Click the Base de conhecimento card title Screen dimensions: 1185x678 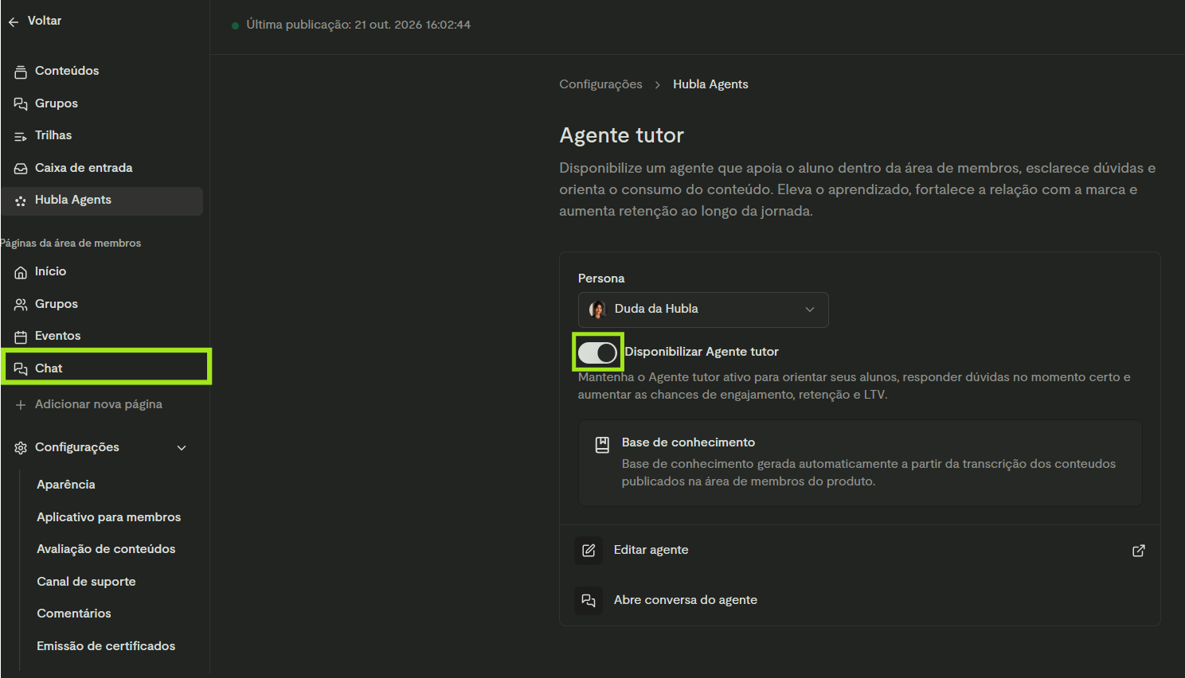pyautogui.click(x=688, y=442)
